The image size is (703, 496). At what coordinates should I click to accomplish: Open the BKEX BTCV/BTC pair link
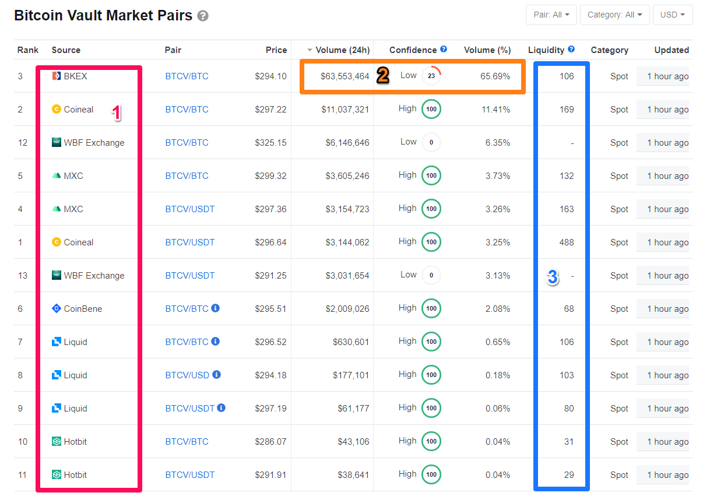(x=187, y=76)
